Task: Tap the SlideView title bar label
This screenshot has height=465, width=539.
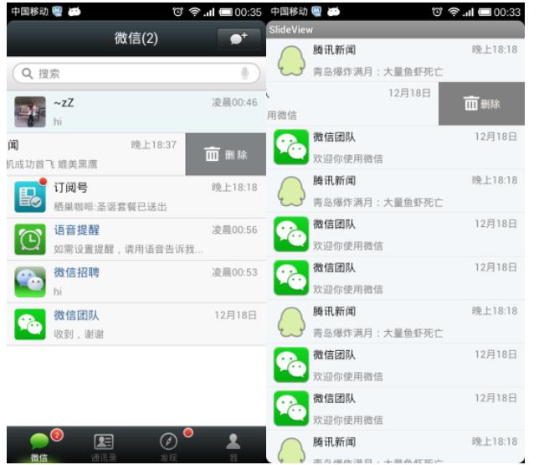Action: pyautogui.click(x=290, y=30)
